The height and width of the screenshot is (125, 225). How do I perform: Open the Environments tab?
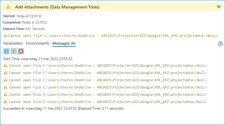point(38,43)
